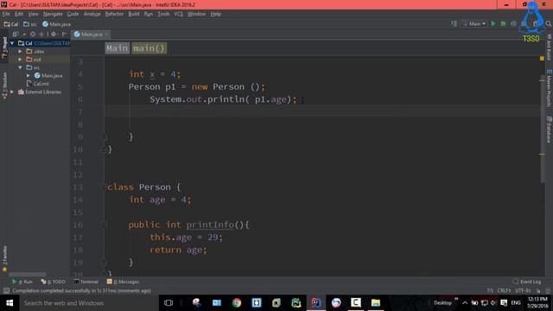553x311 pixels.
Task: Click the CRLF line separator status entry
Action: pos(504,290)
